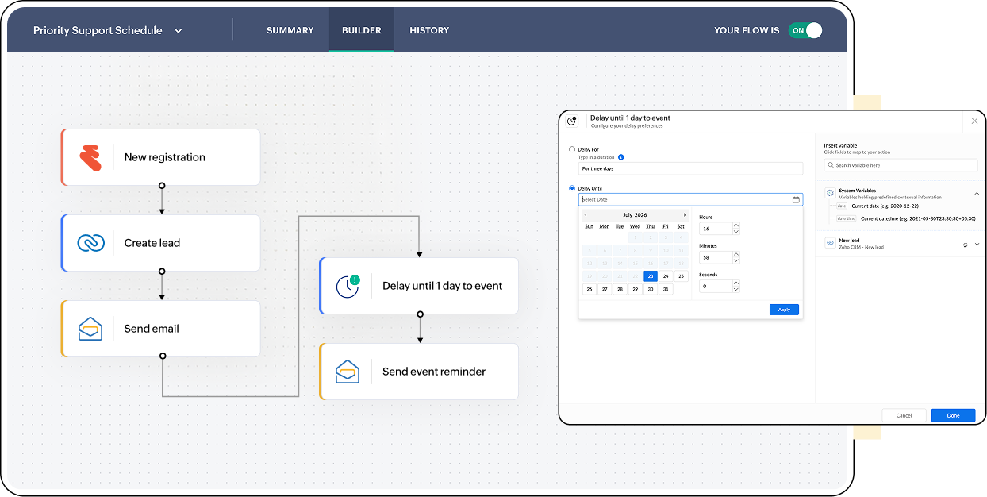
Task: Select the Delay until 1 day to event step
Action: tap(419, 286)
